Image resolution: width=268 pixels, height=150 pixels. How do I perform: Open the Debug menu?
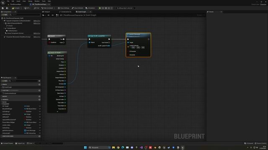tap(30, 1)
